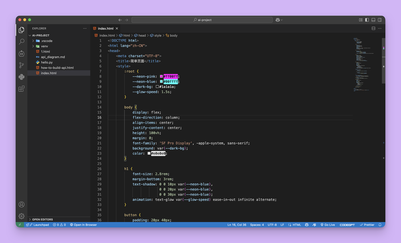This screenshot has height=243, width=401.
Task: Open the Python extension icon in activity bar
Action: point(21,77)
